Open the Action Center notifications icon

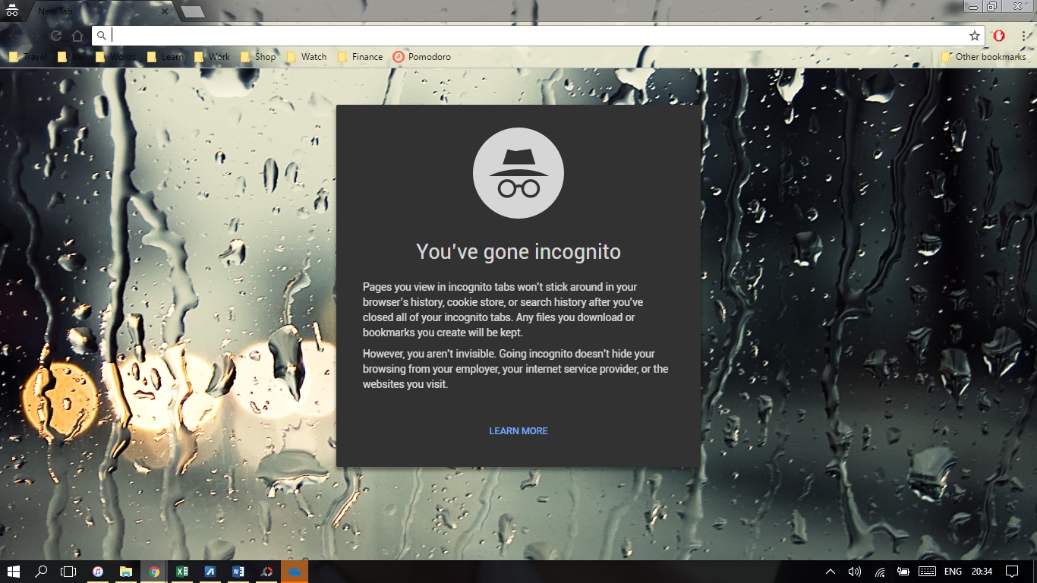click(x=1012, y=572)
